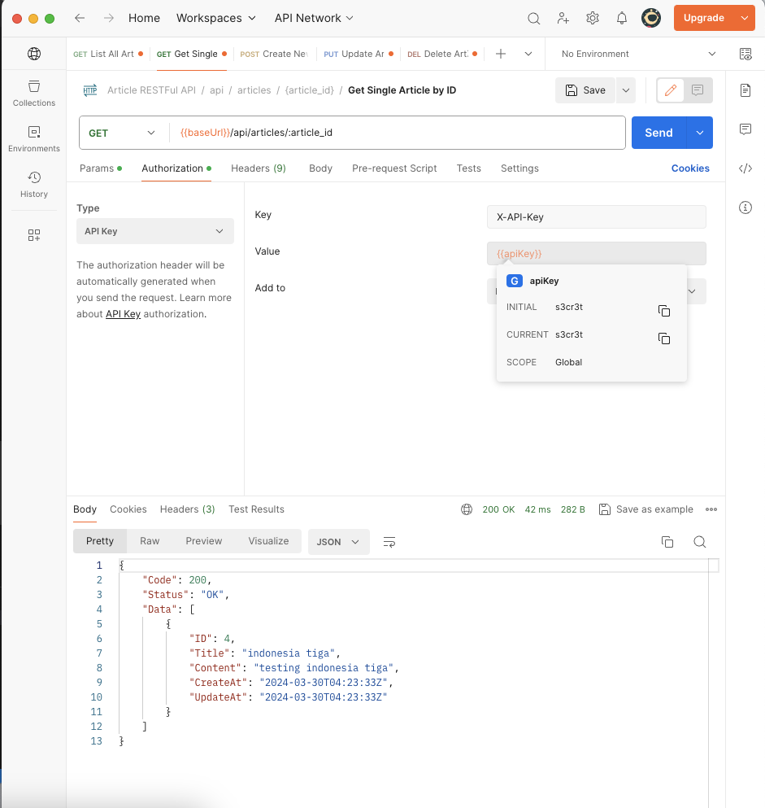Open request info icon
The width and height of the screenshot is (765, 808).
click(745, 207)
